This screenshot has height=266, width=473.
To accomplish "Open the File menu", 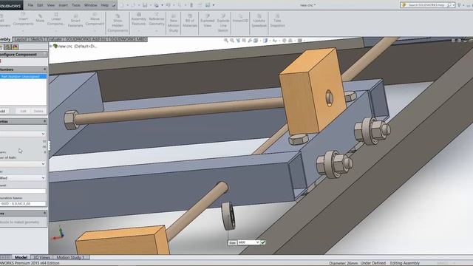I will (30, 5).
